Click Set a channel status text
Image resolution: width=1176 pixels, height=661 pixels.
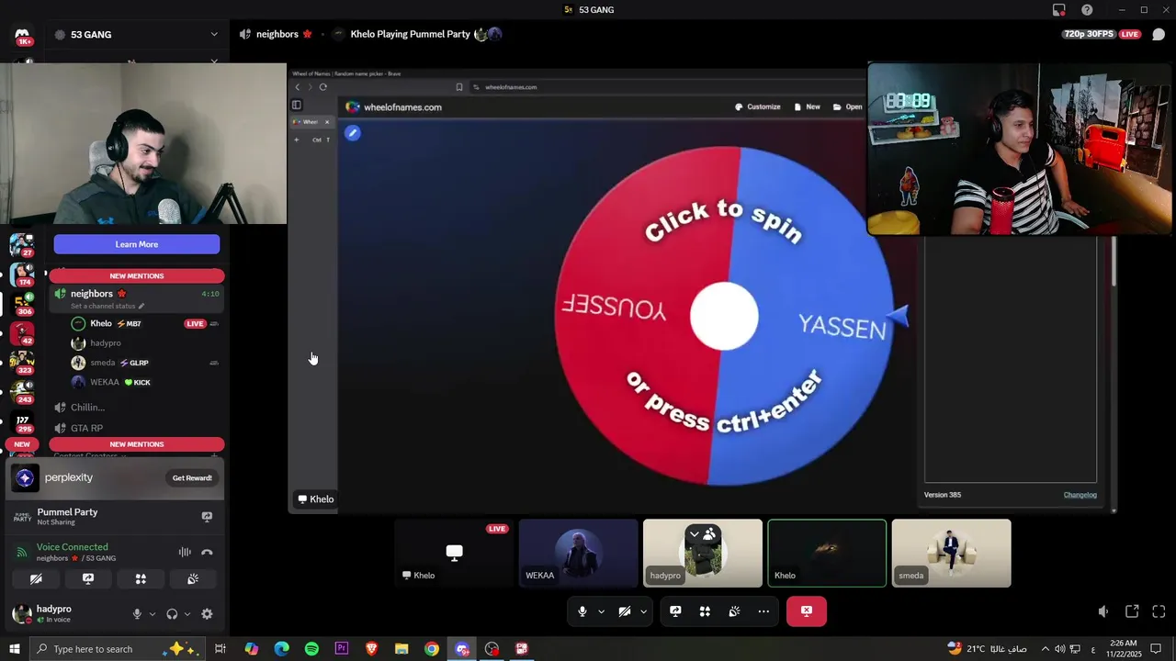pyautogui.click(x=103, y=306)
